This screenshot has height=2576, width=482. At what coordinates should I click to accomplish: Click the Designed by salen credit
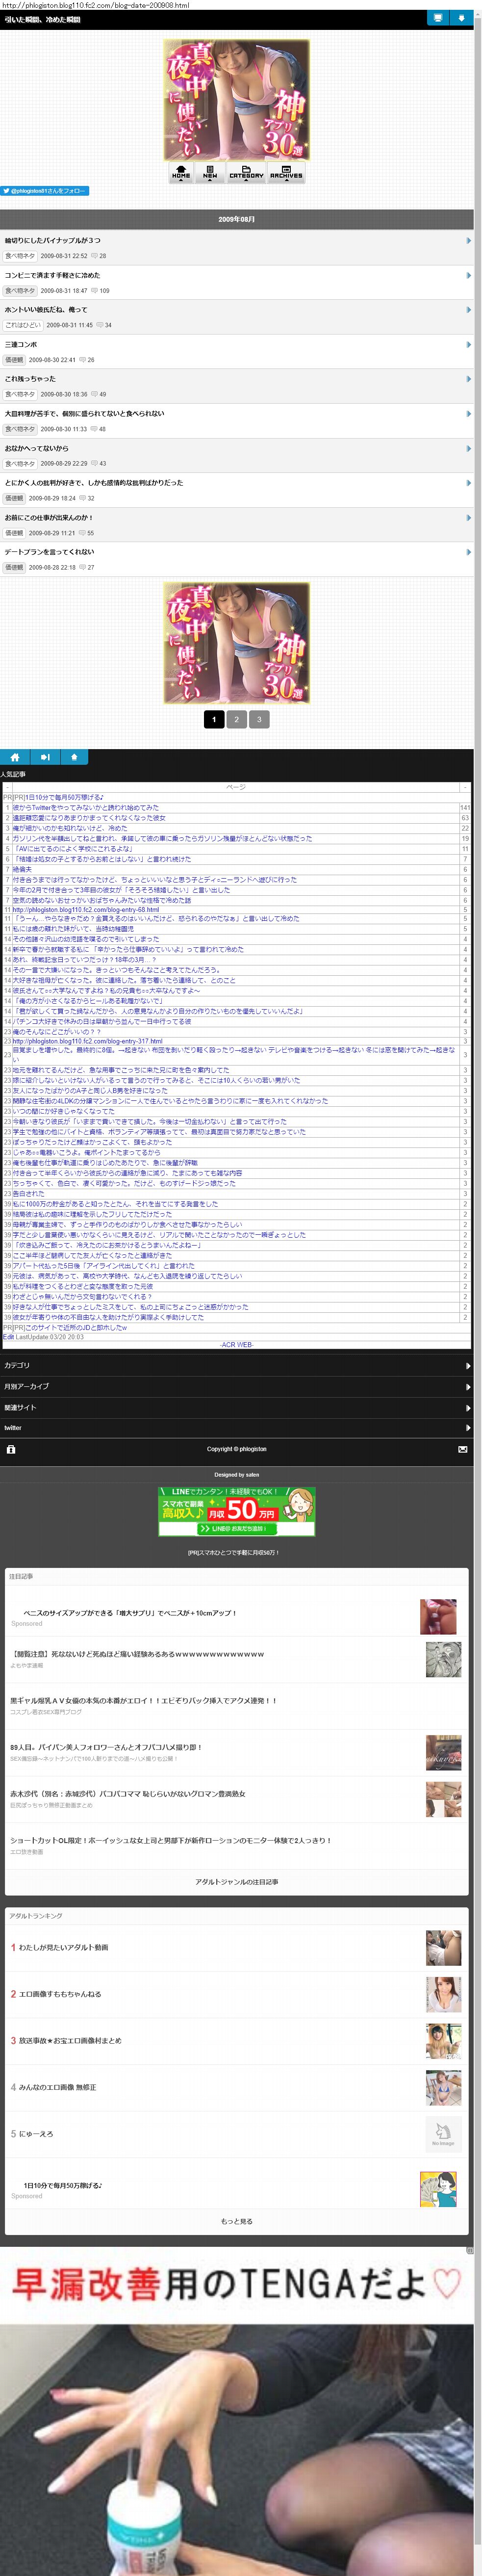pyautogui.click(x=237, y=1474)
